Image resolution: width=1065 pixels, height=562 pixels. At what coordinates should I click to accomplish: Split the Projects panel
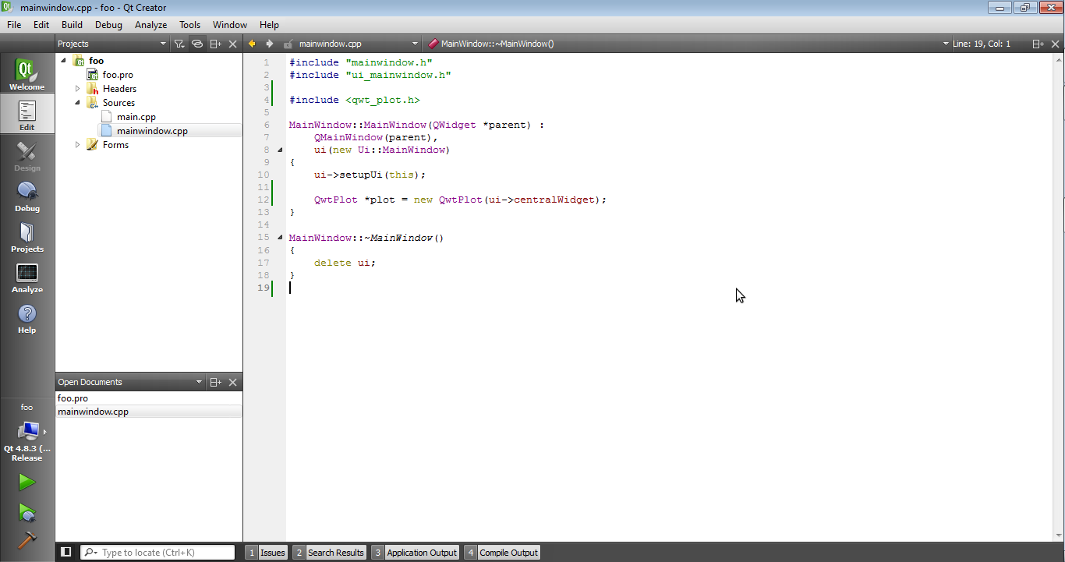216,44
